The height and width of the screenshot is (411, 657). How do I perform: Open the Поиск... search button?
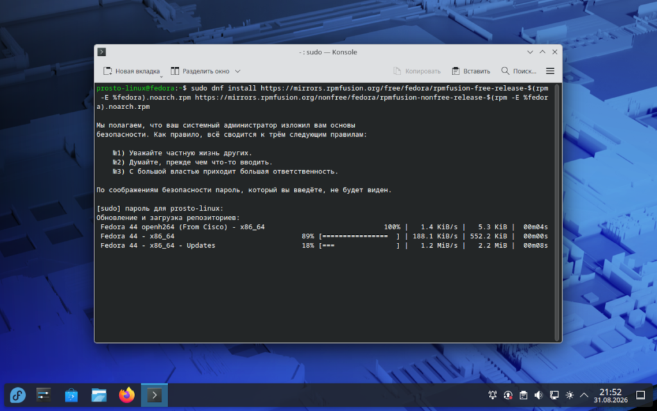518,71
